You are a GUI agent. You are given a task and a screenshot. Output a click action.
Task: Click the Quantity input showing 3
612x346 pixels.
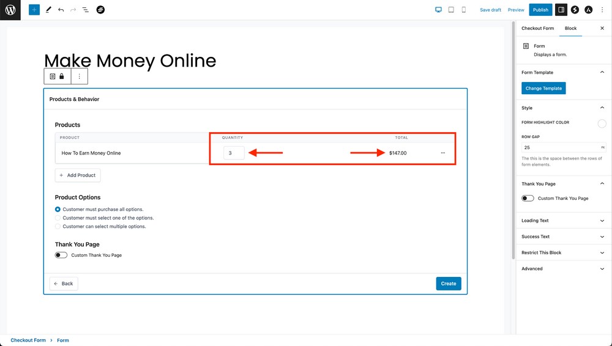(x=234, y=153)
